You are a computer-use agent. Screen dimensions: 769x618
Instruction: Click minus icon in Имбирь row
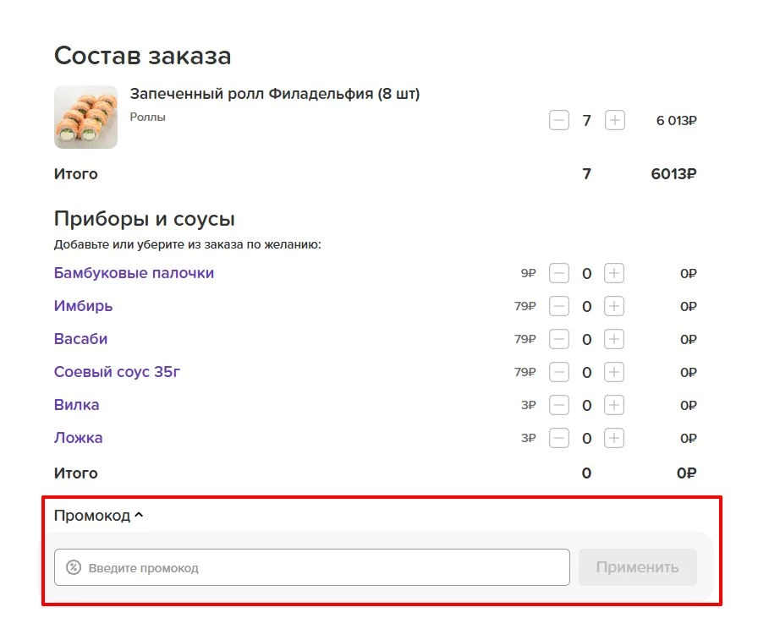559,307
